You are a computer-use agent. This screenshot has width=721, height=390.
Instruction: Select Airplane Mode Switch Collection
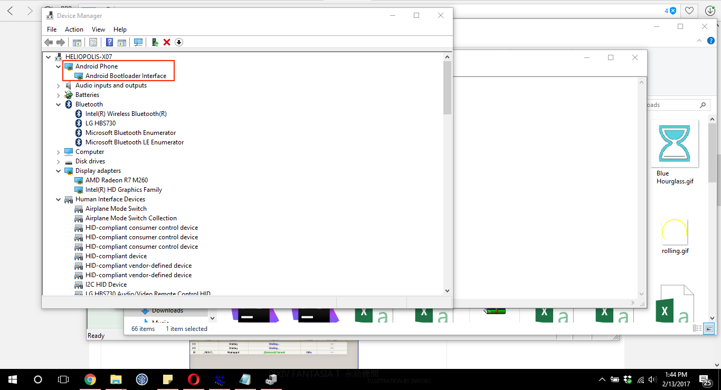pyautogui.click(x=131, y=218)
